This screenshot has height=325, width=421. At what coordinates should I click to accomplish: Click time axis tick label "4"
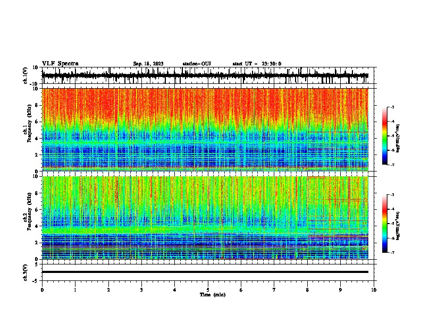point(175,290)
